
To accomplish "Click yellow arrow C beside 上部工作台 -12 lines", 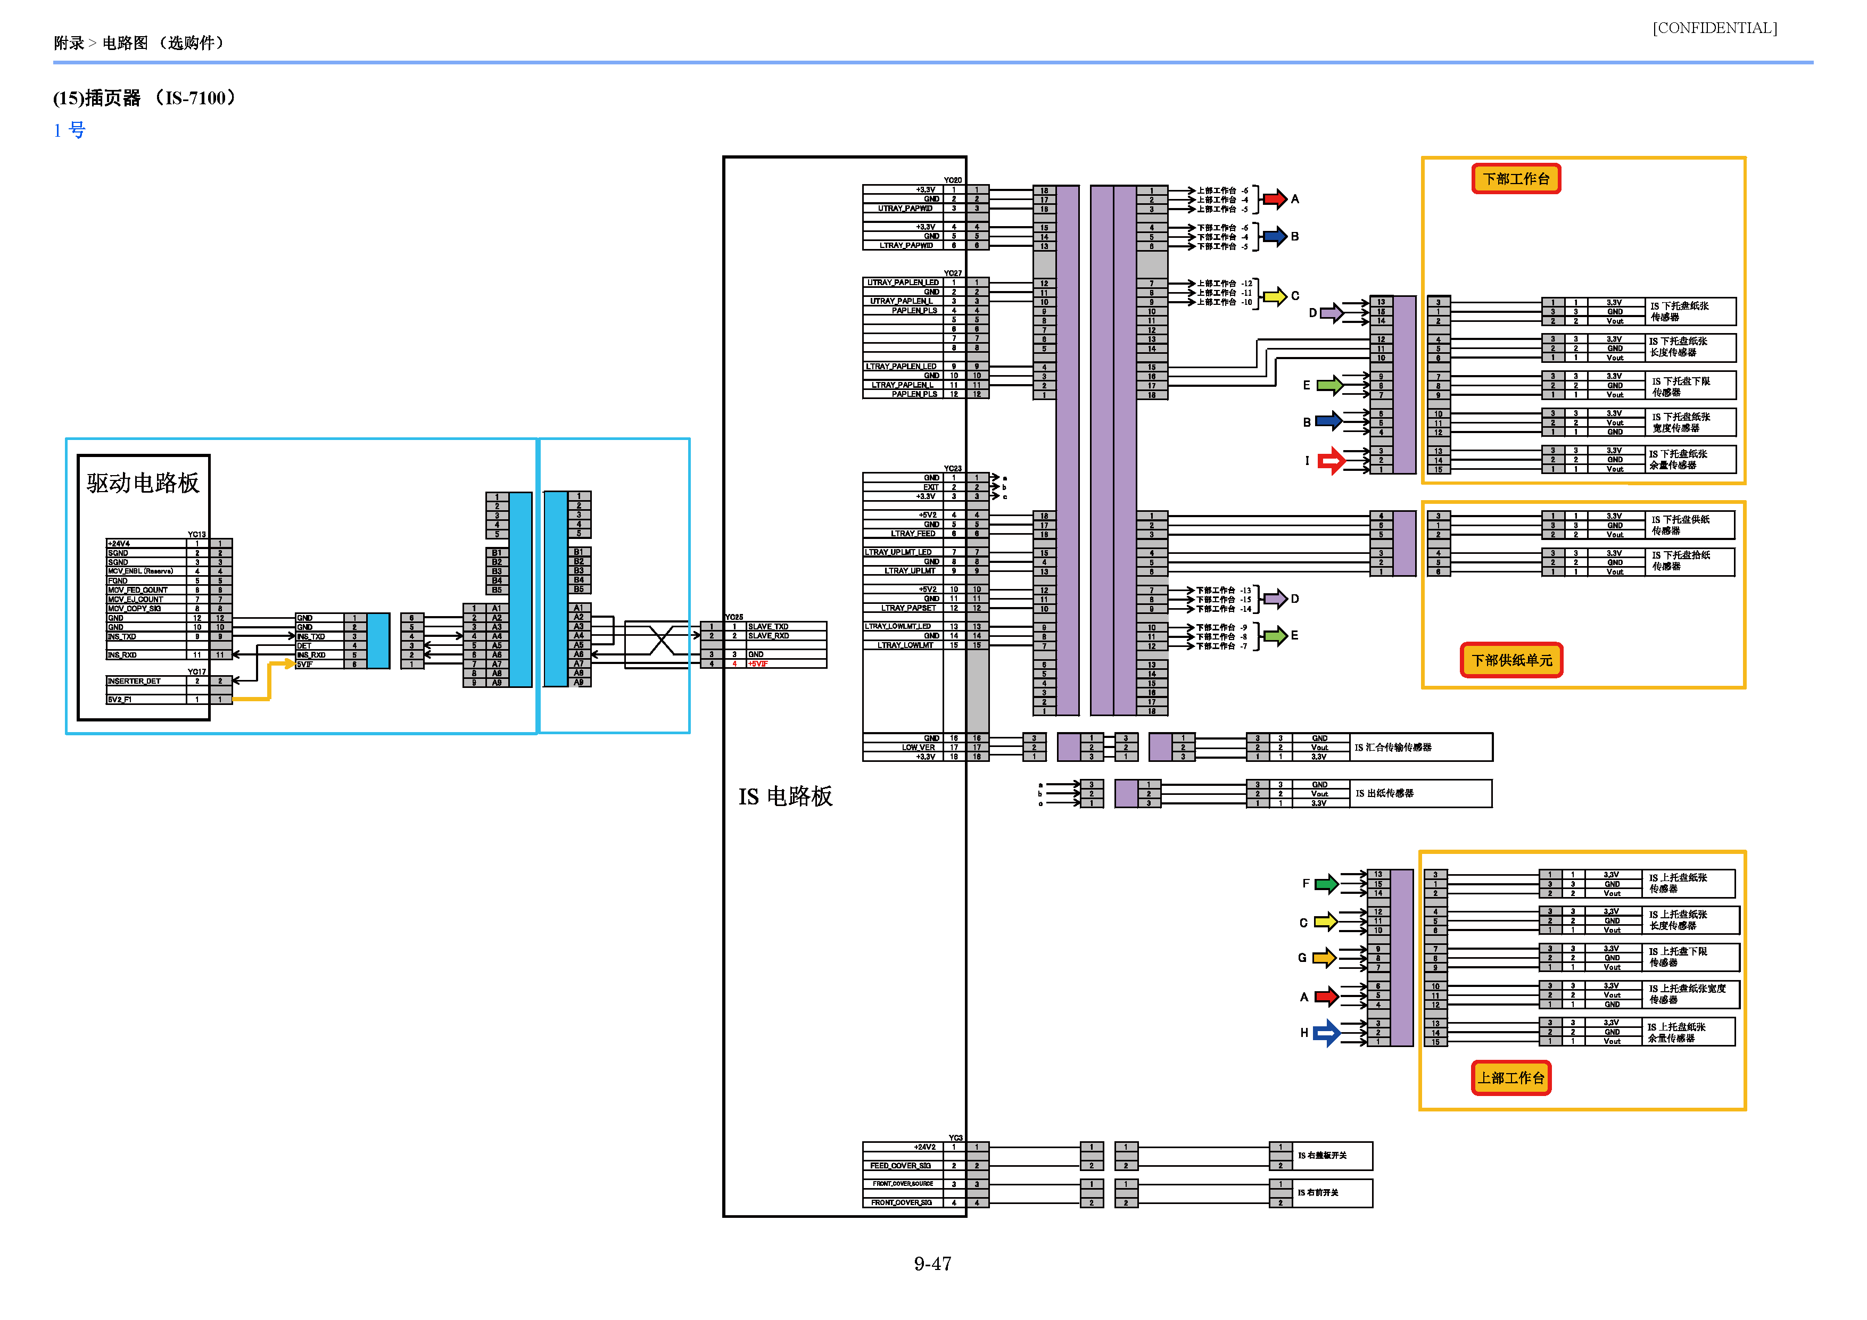I will (1275, 296).
